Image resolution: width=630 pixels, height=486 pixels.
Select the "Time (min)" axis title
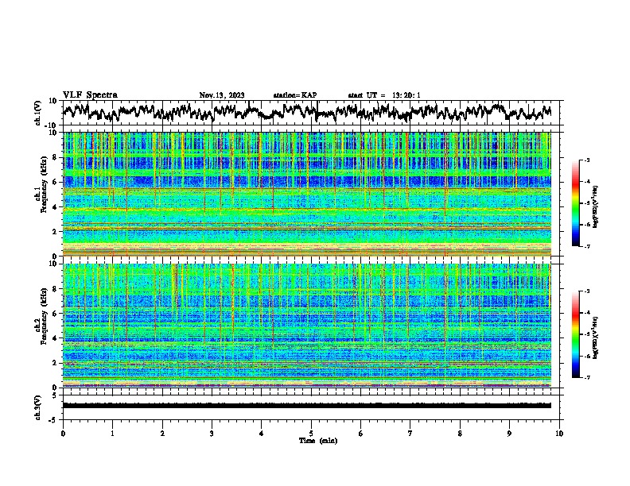[318, 441]
